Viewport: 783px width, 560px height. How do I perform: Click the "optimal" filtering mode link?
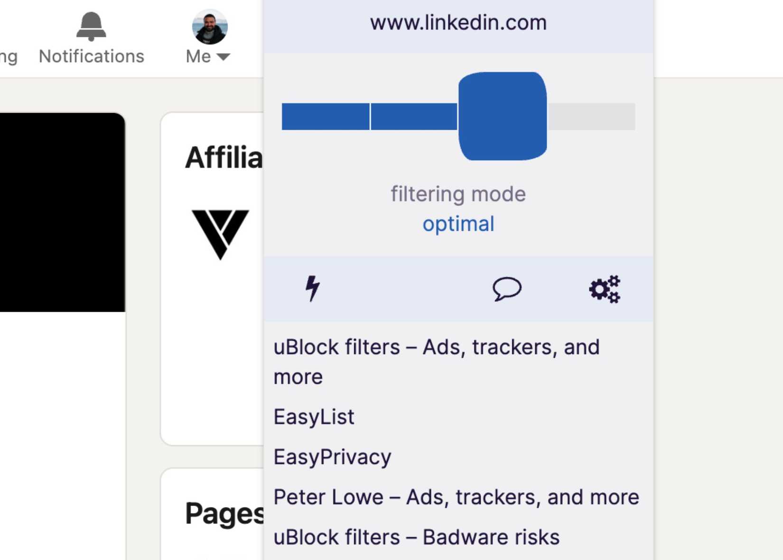click(458, 224)
